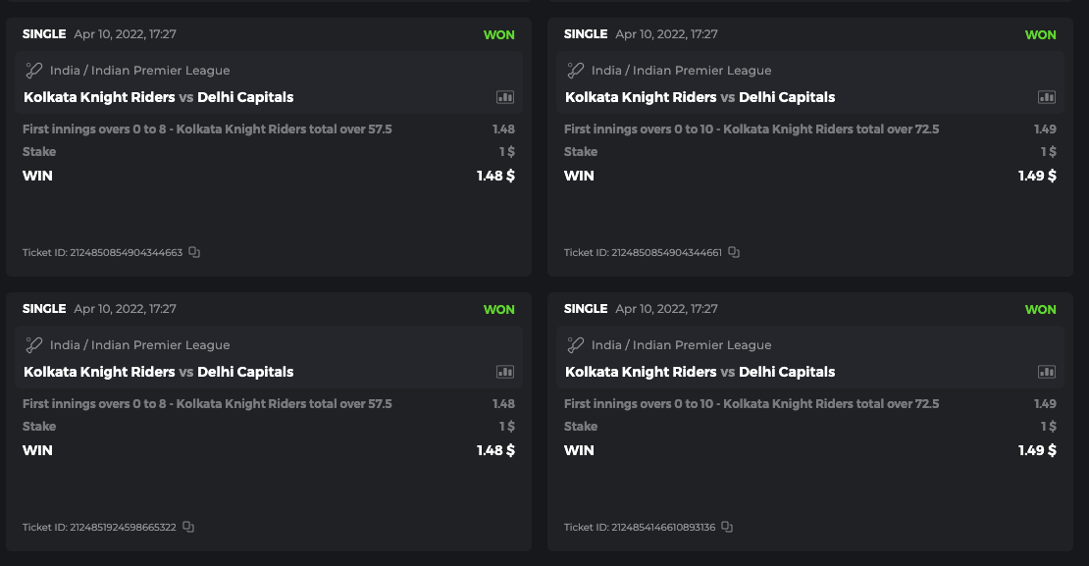Viewport: 1089px width, 566px height.
Task: Copy ticket ID ending in 4661
Action: [734, 252]
